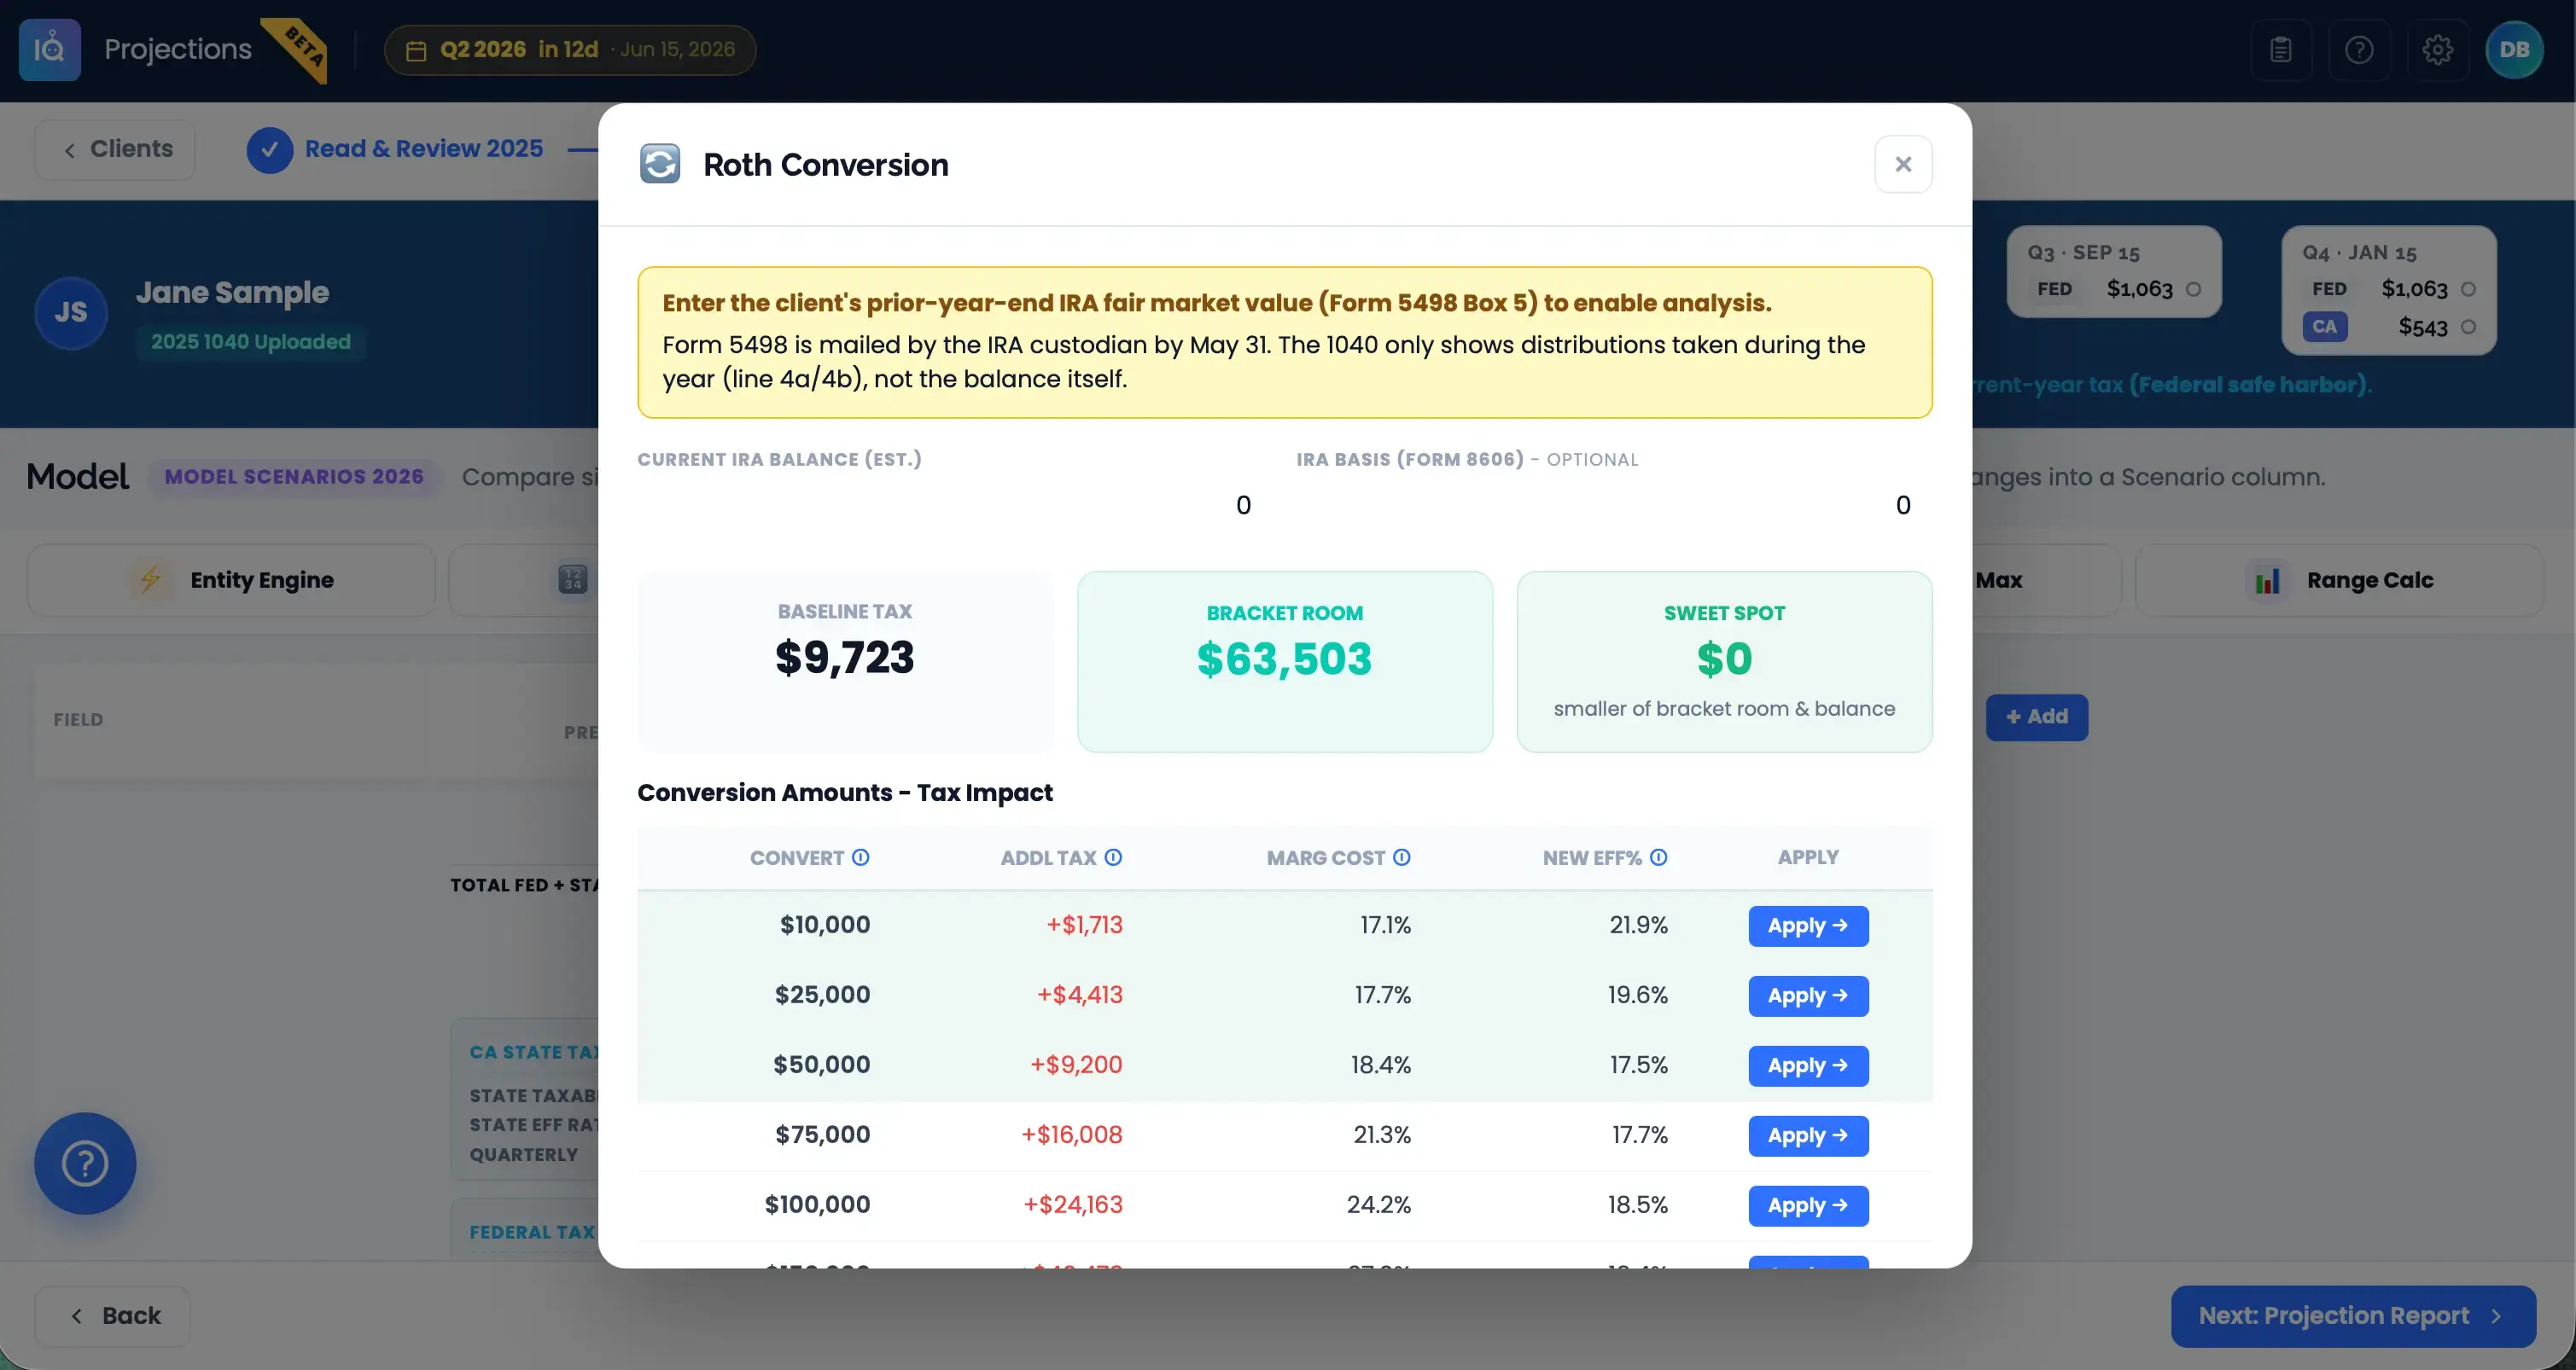Show info for MARG COST column

coord(1402,857)
